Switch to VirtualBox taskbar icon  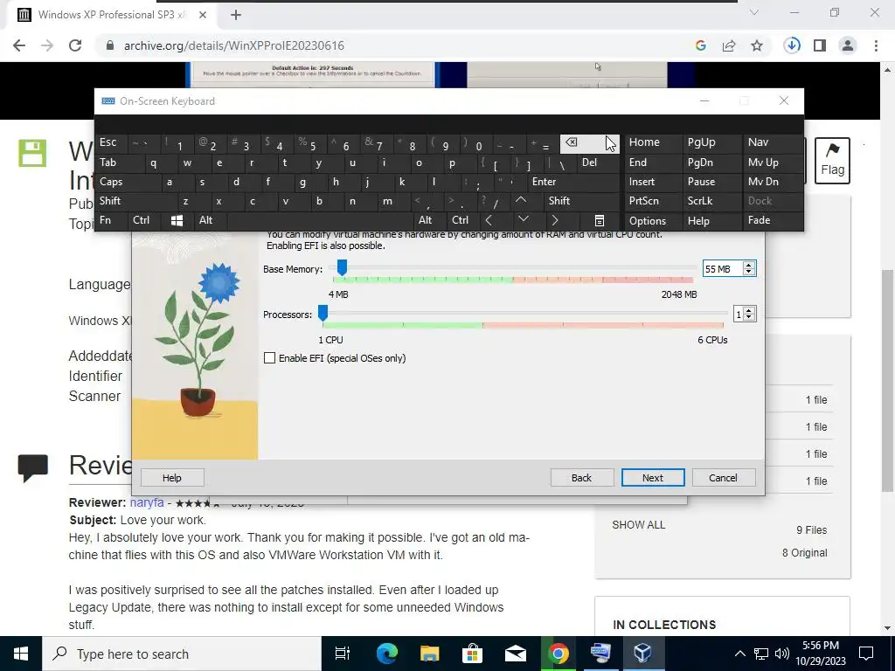point(642,654)
